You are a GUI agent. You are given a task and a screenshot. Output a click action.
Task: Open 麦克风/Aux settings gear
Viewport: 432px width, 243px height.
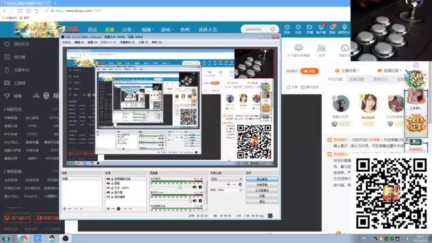(200, 200)
